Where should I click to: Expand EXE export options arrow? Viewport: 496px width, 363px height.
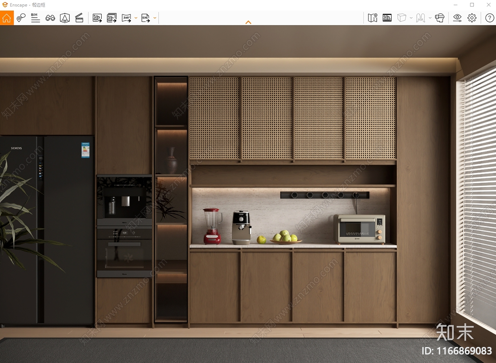coord(155,18)
